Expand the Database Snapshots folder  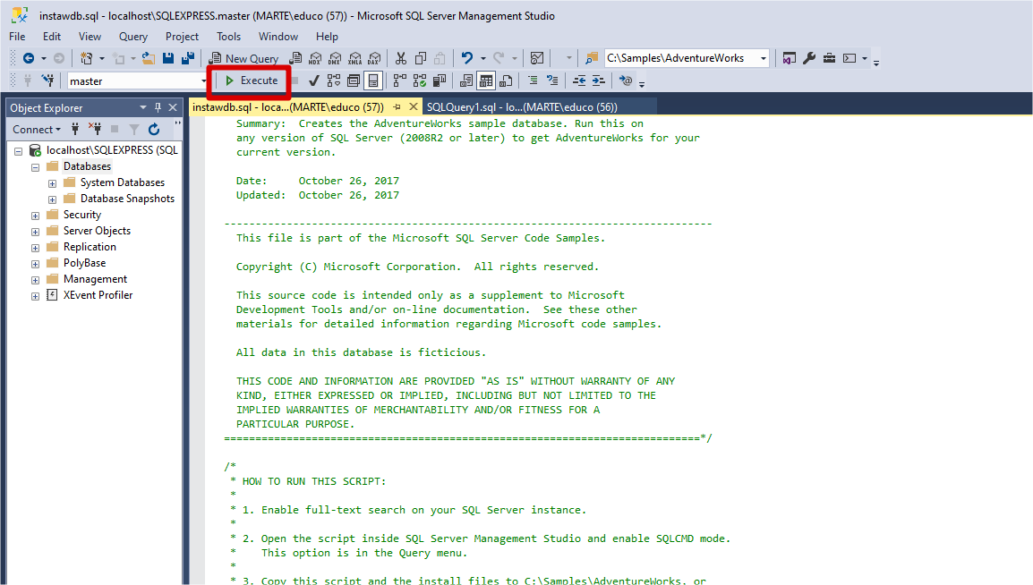(52, 199)
